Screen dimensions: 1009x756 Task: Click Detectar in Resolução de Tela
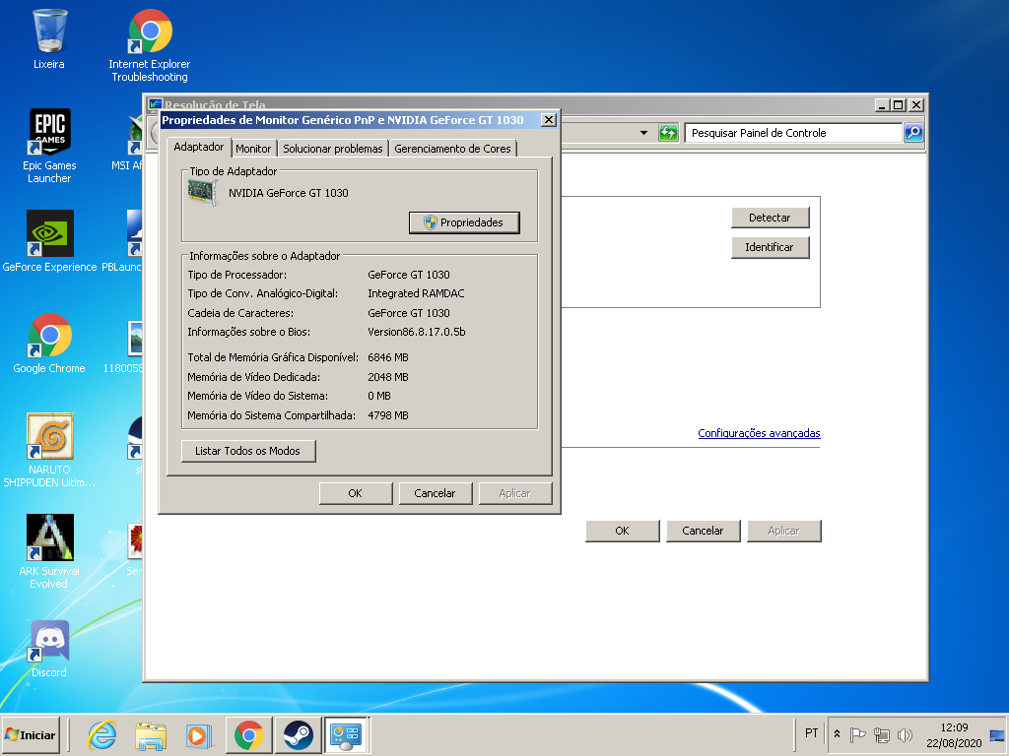(x=770, y=218)
